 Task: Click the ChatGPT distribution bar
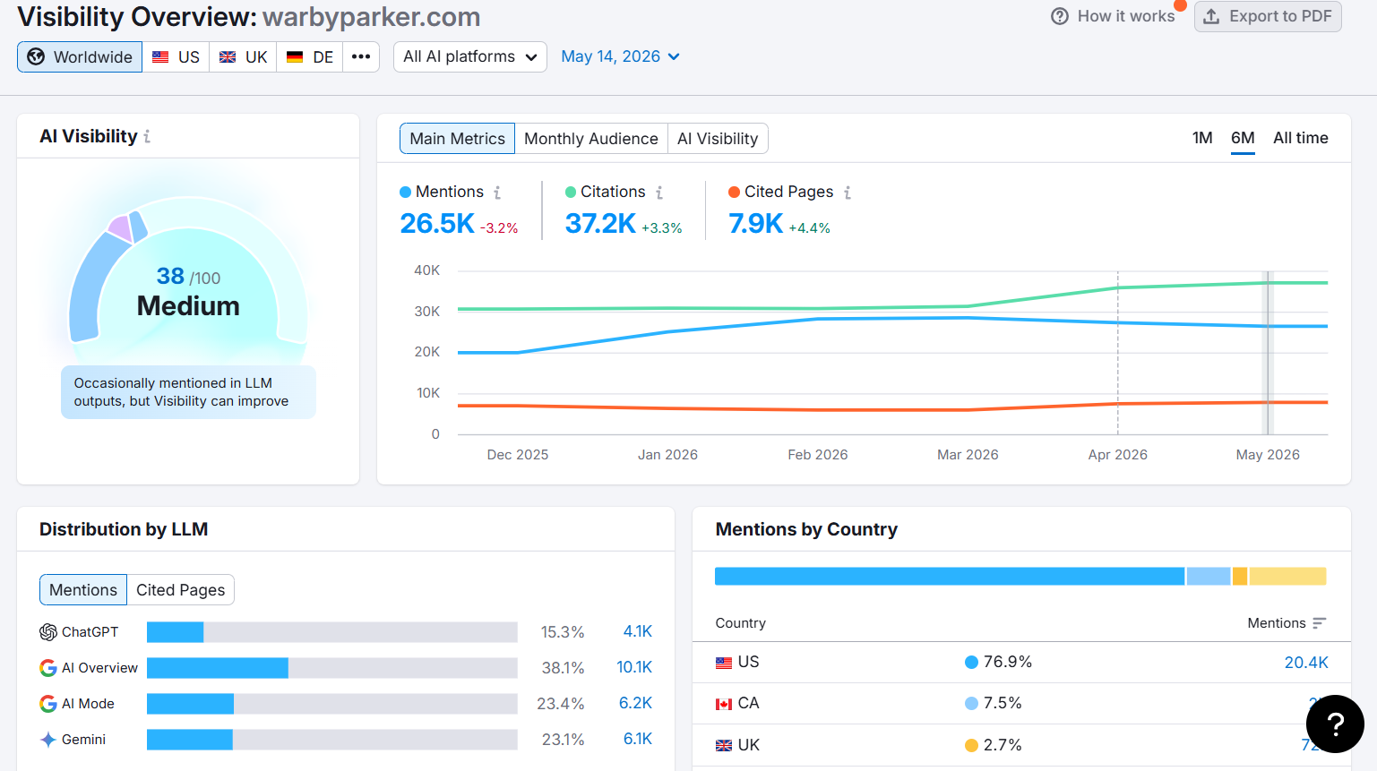(x=332, y=632)
